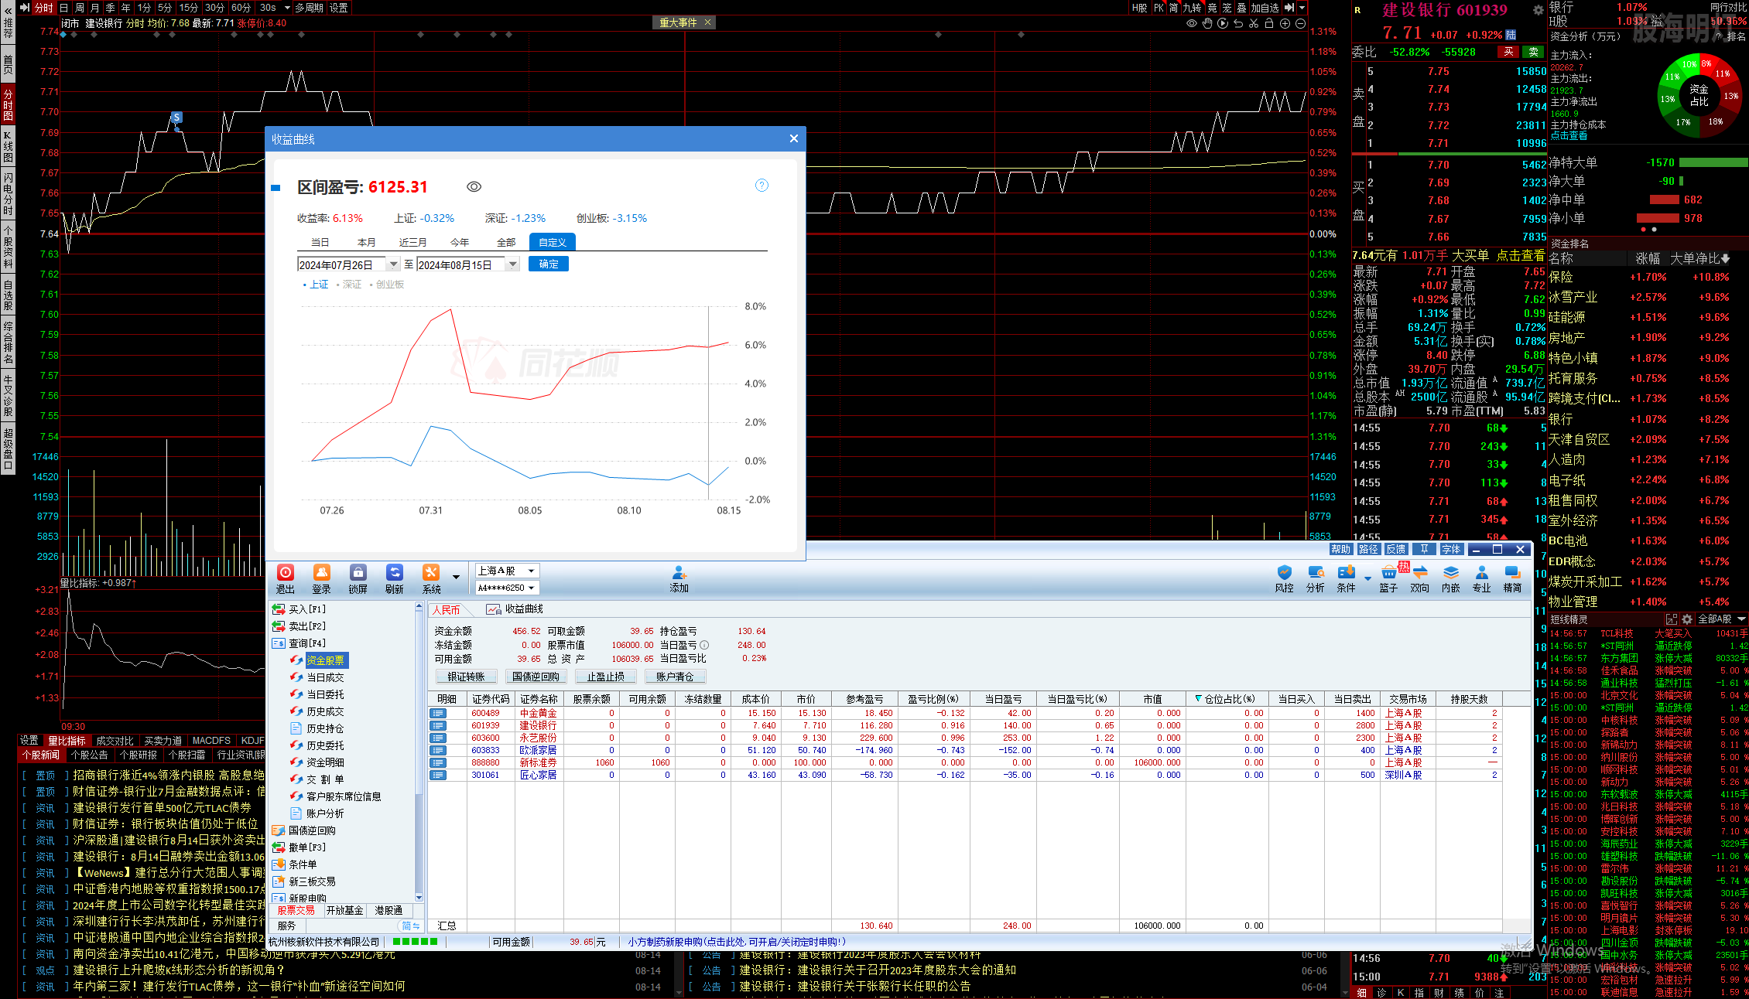Add stock via 加自选 toolbar button

point(1265,8)
